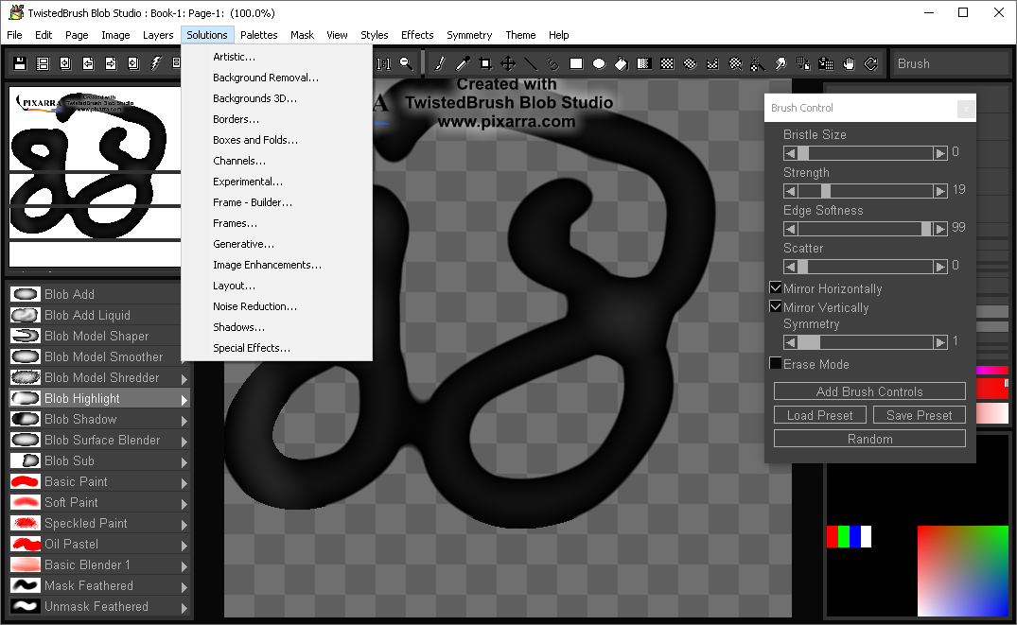Open Artistic... in Solutions menu
Image resolution: width=1017 pixels, height=625 pixels.
pyautogui.click(x=276, y=57)
